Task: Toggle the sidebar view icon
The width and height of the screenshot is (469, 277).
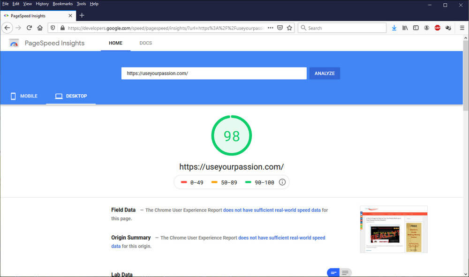Action: coord(416,28)
